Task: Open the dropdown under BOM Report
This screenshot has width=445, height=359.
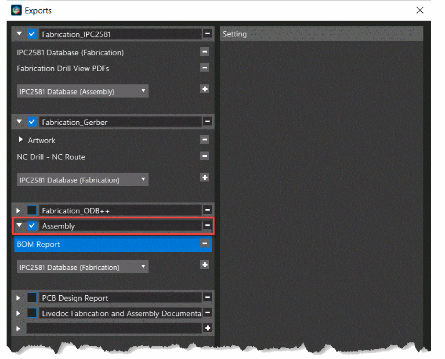Action: [83, 267]
